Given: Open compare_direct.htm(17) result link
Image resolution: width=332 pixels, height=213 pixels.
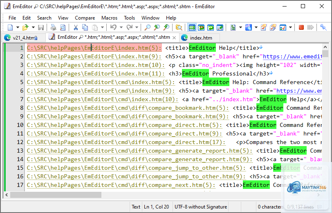Looking at the screenshot, I should (126, 142).
